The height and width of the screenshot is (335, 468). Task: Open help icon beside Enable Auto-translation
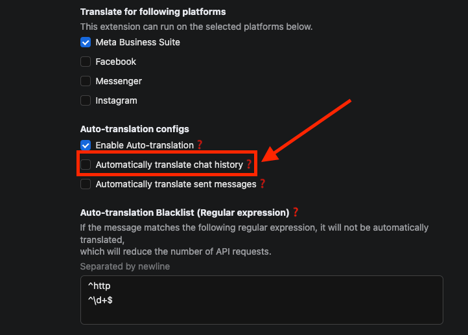(x=200, y=145)
